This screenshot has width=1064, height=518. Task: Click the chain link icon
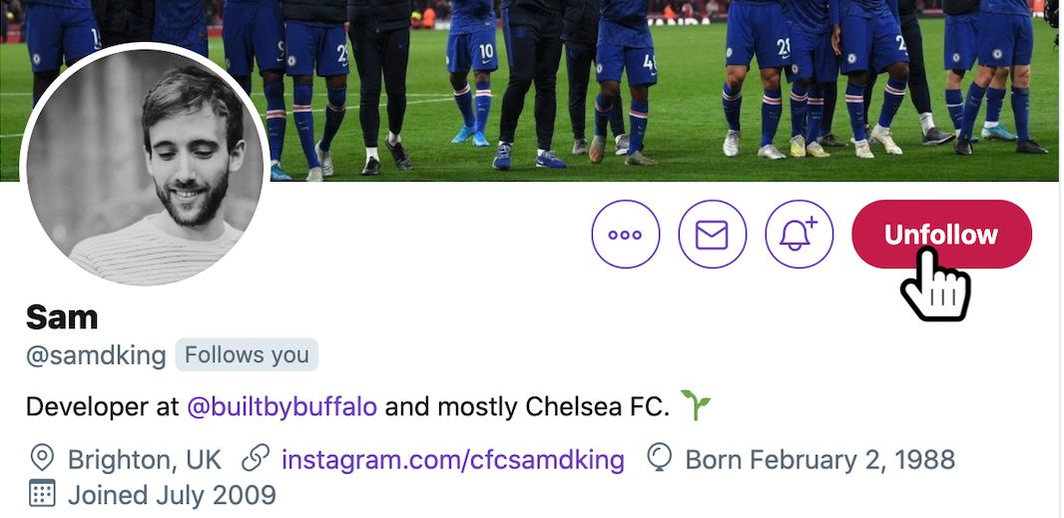click(257, 459)
